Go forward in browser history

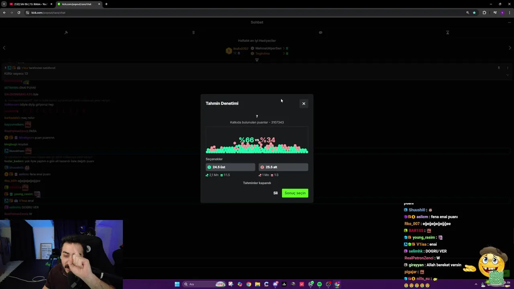(12, 12)
